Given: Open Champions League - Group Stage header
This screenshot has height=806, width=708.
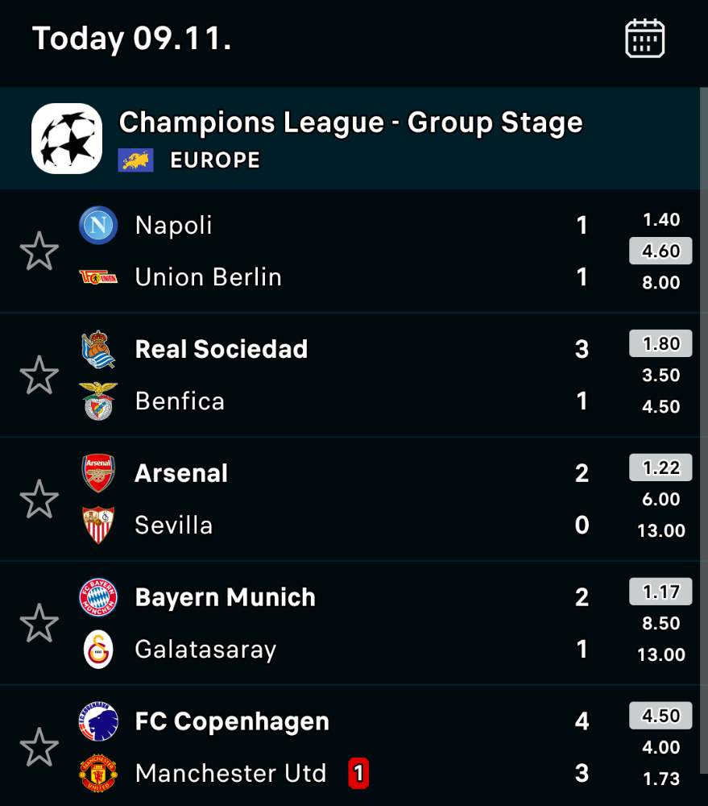Looking at the screenshot, I should (x=350, y=139).
